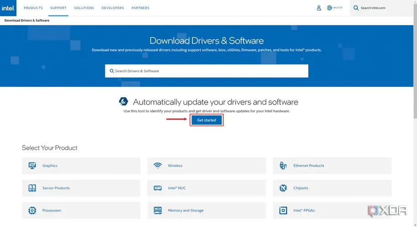417x227 pixels.
Task: Click the Ethernet Products icon
Action: pos(283,166)
